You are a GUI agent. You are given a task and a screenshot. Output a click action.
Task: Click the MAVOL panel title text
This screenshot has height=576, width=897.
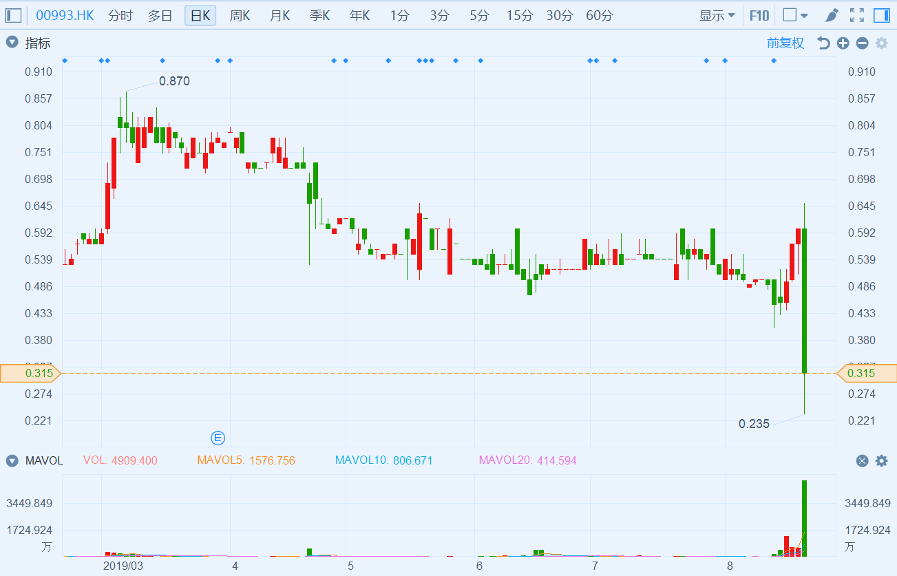point(44,460)
